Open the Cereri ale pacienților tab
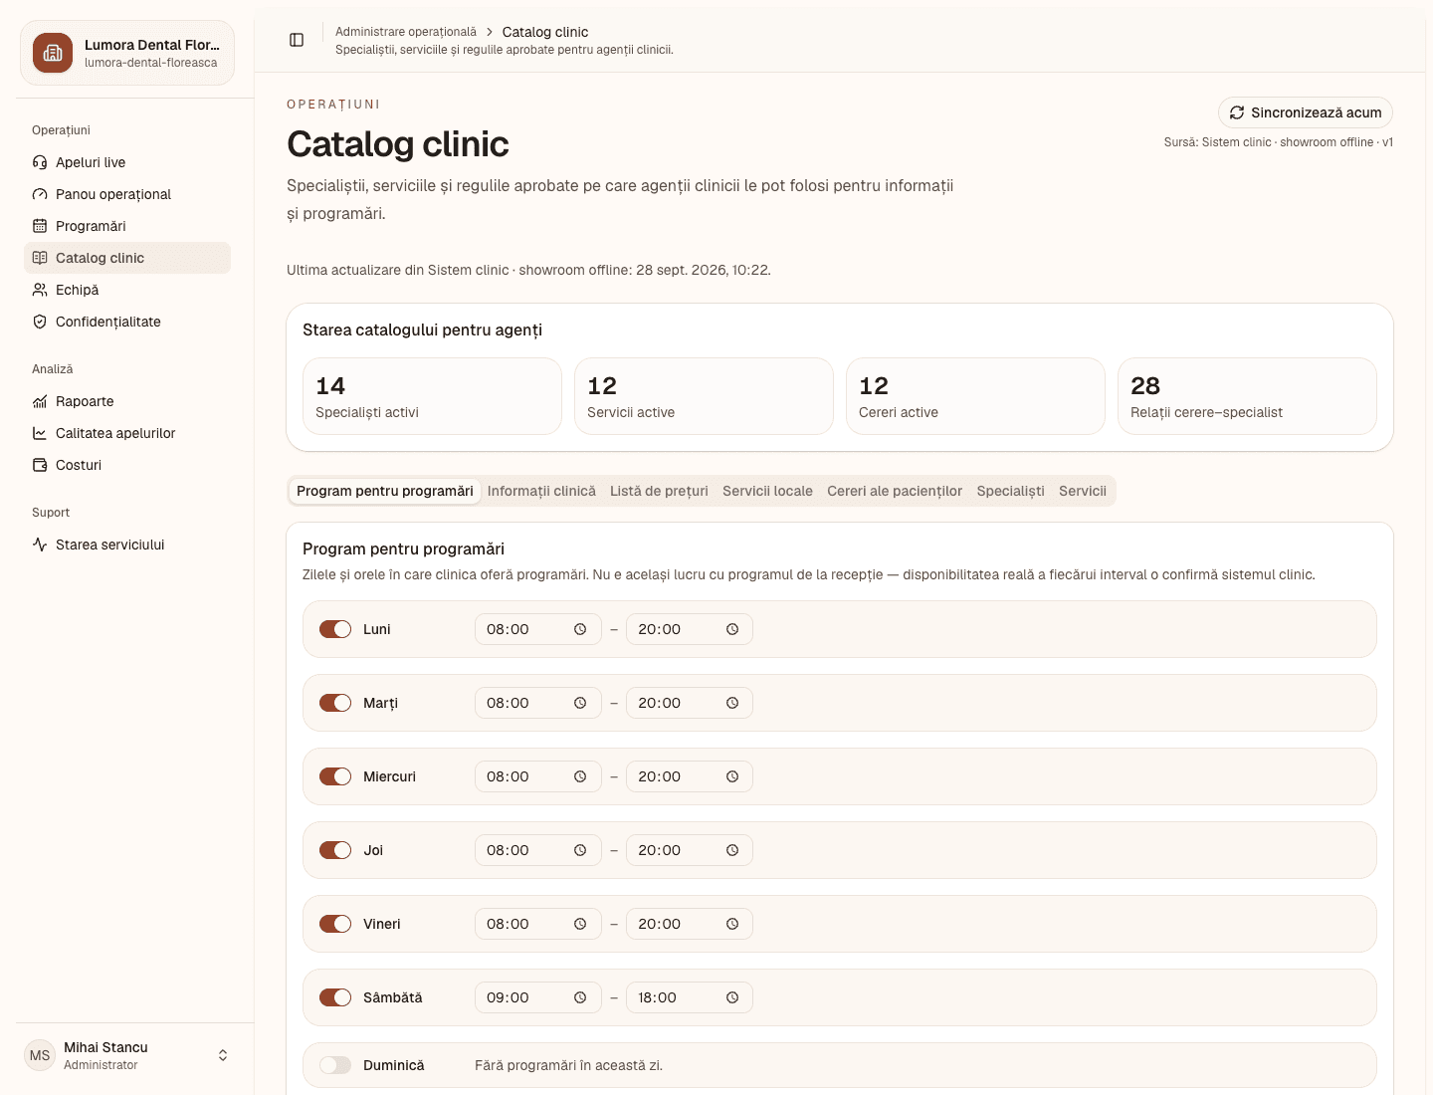1433x1095 pixels. click(895, 491)
